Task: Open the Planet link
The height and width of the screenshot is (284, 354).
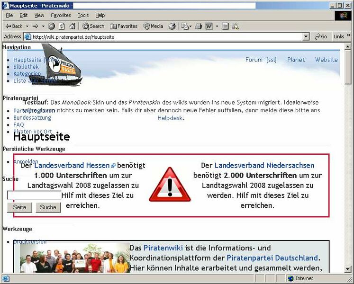Action: coord(296,60)
